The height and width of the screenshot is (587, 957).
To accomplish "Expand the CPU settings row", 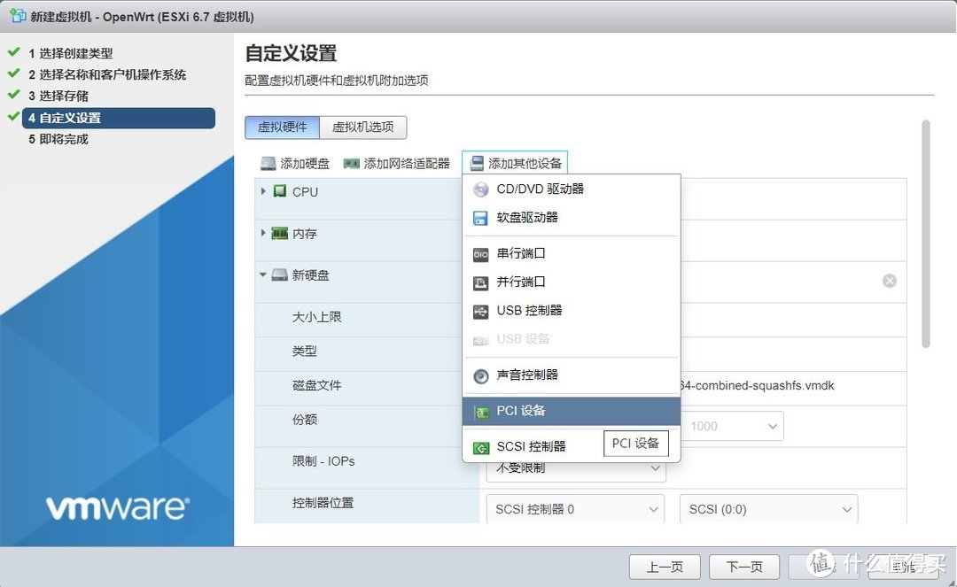I will point(263,191).
